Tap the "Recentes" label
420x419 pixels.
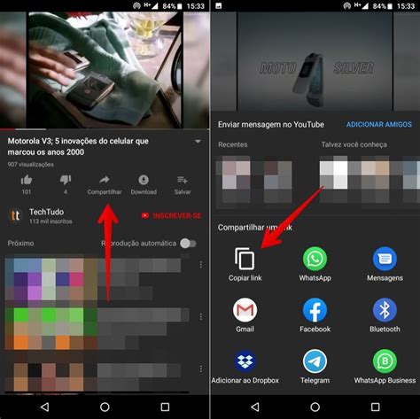(x=233, y=144)
